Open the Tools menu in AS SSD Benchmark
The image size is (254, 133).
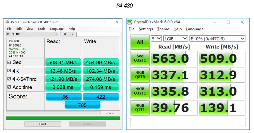coord(41,29)
